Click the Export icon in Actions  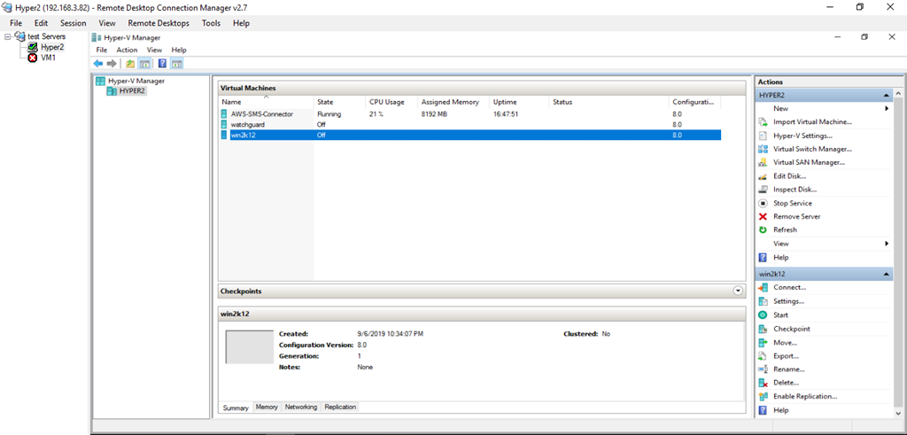click(763, 356)
